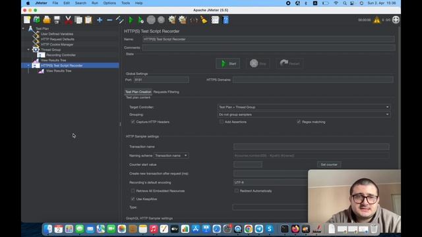The width and height of the screenshot is (422, 237).
Task: Click the Search binoculars toolbar icon
Action: (194, 20)
